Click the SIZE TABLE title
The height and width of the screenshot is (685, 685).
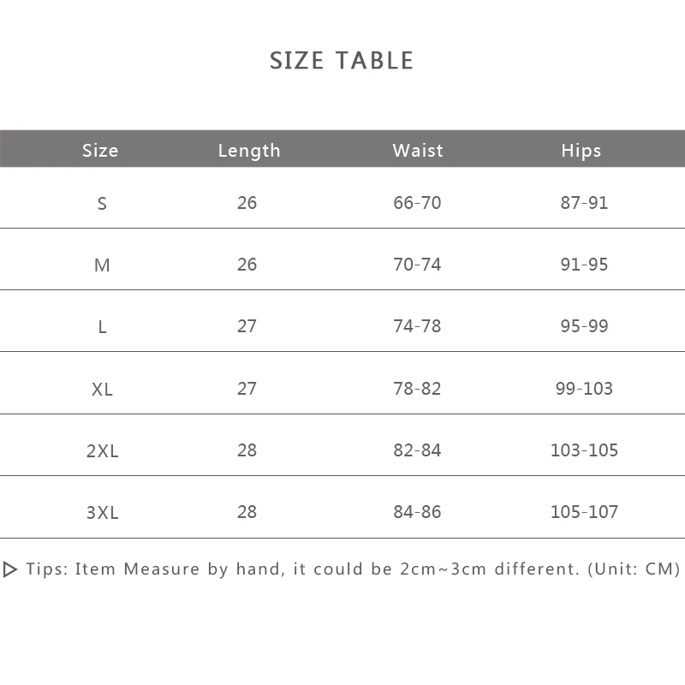(x=342, y=61)
